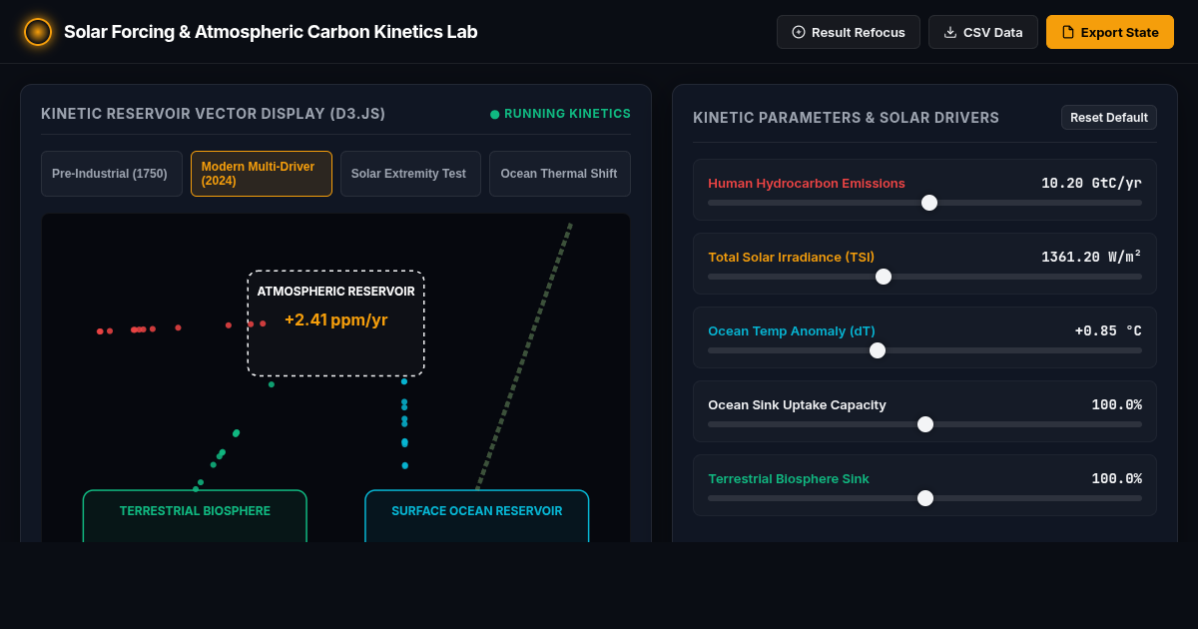Adjust the Ocean Temp Anomaly slider
The height and width of the screenshot is (629, 1198).
coord(924,350)
